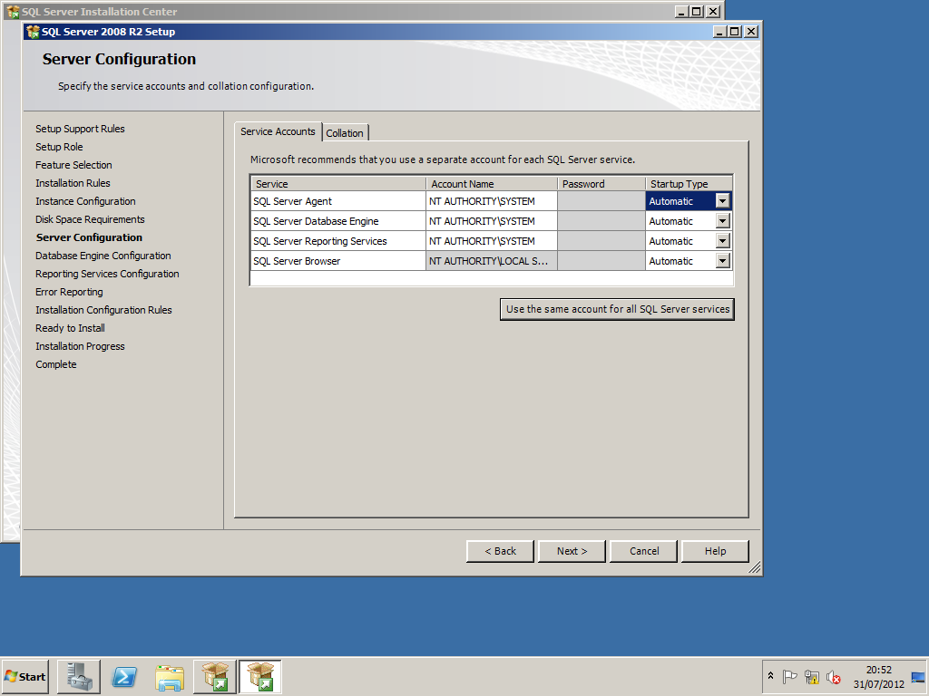Minimize the SQL Server 2008 R2 Setup window

point(719,32)
